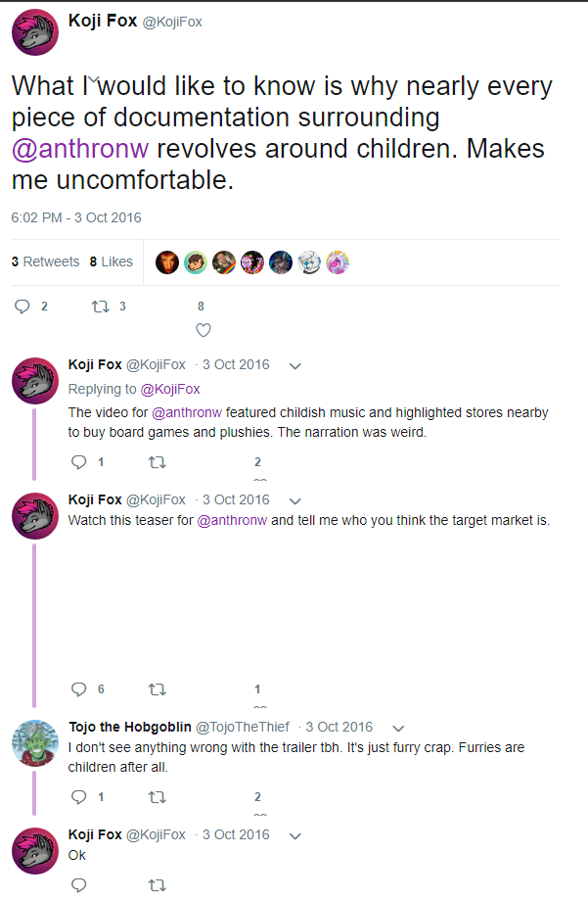The width and height of the screenshot is (588, 900).
Task: Retweet Tojo the Hobgoblin's tweet
Action: [x=156, y=797]
